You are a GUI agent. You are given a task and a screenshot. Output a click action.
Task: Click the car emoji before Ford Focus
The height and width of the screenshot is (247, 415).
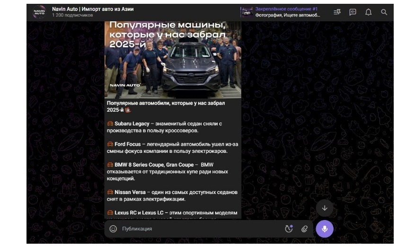pos(110,144)
